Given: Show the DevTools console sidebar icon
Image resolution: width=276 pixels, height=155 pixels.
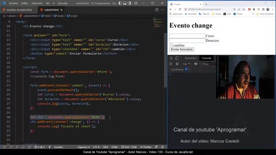Looking at the screenshot, I should pos(171,64).
